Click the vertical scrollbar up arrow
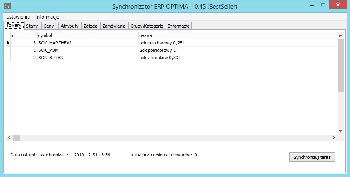 pyautogui.click(x=341, y=35)
